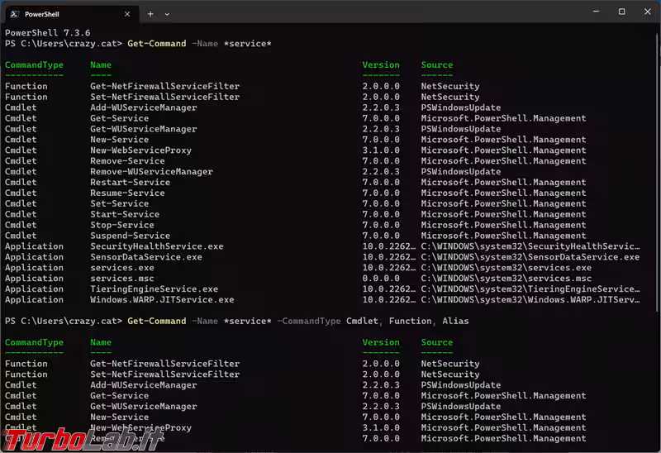Click the TieringEngineService.exe application name
Screen dimensions: 661x453
154,289
